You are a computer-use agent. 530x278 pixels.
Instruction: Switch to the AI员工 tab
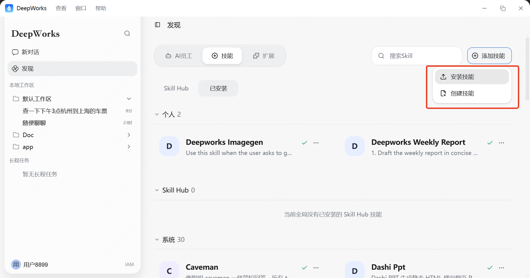pos(179,56)
